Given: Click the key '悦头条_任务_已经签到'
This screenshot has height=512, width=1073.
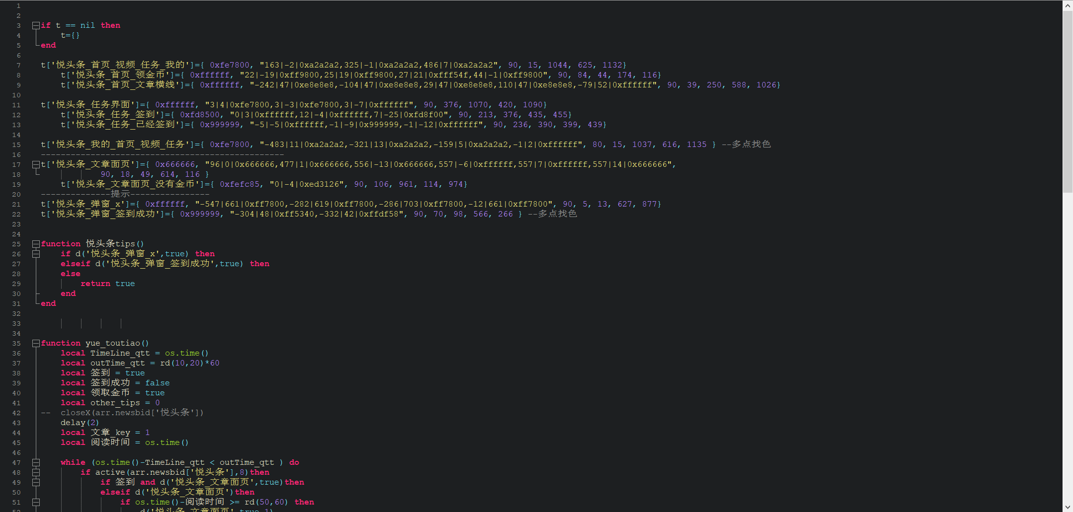Looking at the screenshot, I should pyautogui.click(x=125, y=125).
